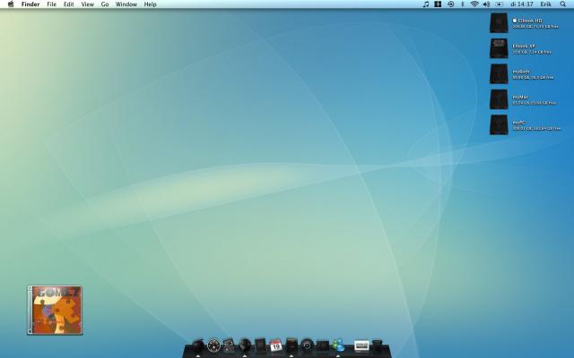Select the myBoth drive icon
The width and height of the screenshot is (574, 358).
tap(499, 73)
